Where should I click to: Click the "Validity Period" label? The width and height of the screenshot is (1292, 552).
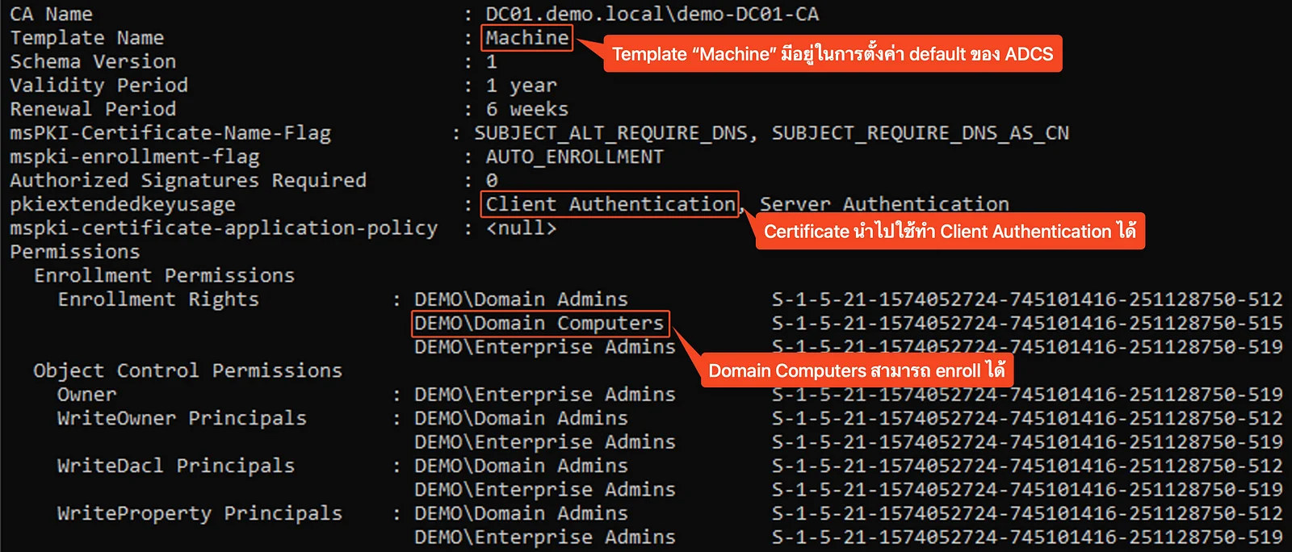coord(99,86)
